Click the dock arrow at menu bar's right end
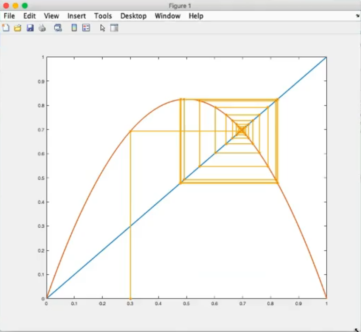The image size is (361, 332). point(357,16)
